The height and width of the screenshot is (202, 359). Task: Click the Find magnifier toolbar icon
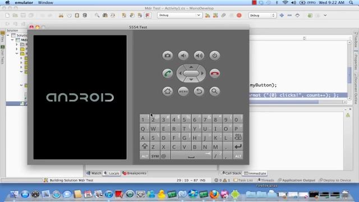coord(97,15)
